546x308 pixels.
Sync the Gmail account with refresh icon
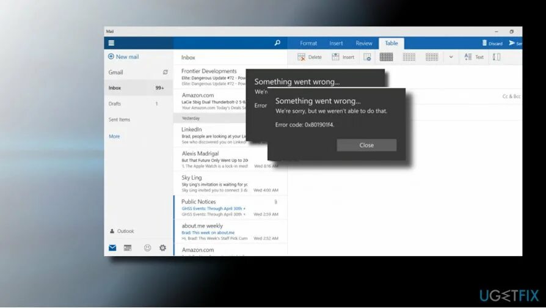165,72
